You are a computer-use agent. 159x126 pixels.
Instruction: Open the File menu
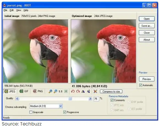(x=6, y=10)
